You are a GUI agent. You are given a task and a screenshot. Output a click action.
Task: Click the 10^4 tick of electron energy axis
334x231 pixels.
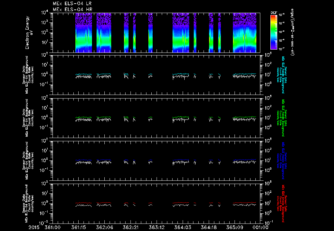click(44, 13)
